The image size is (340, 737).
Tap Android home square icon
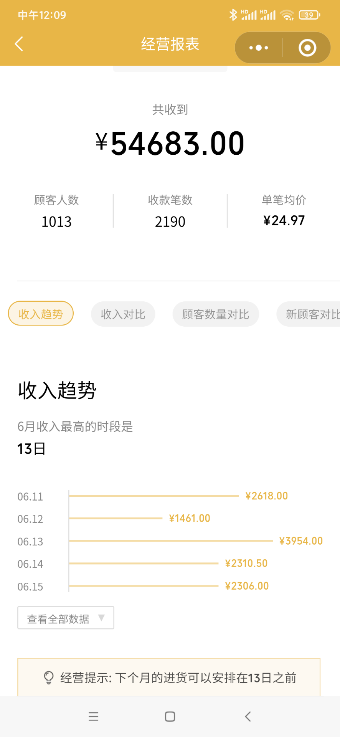pyautogui.click(x=170, y=716)
